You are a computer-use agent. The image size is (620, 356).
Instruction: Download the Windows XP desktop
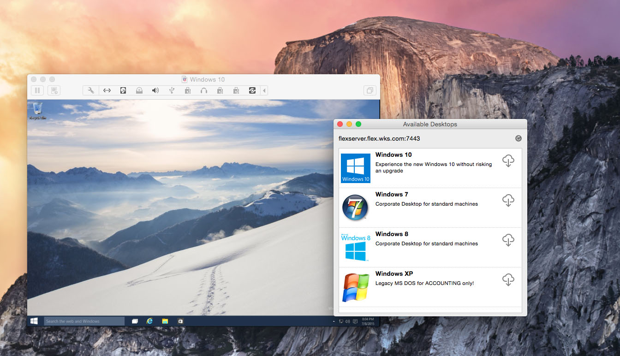(x=508, y=280)
